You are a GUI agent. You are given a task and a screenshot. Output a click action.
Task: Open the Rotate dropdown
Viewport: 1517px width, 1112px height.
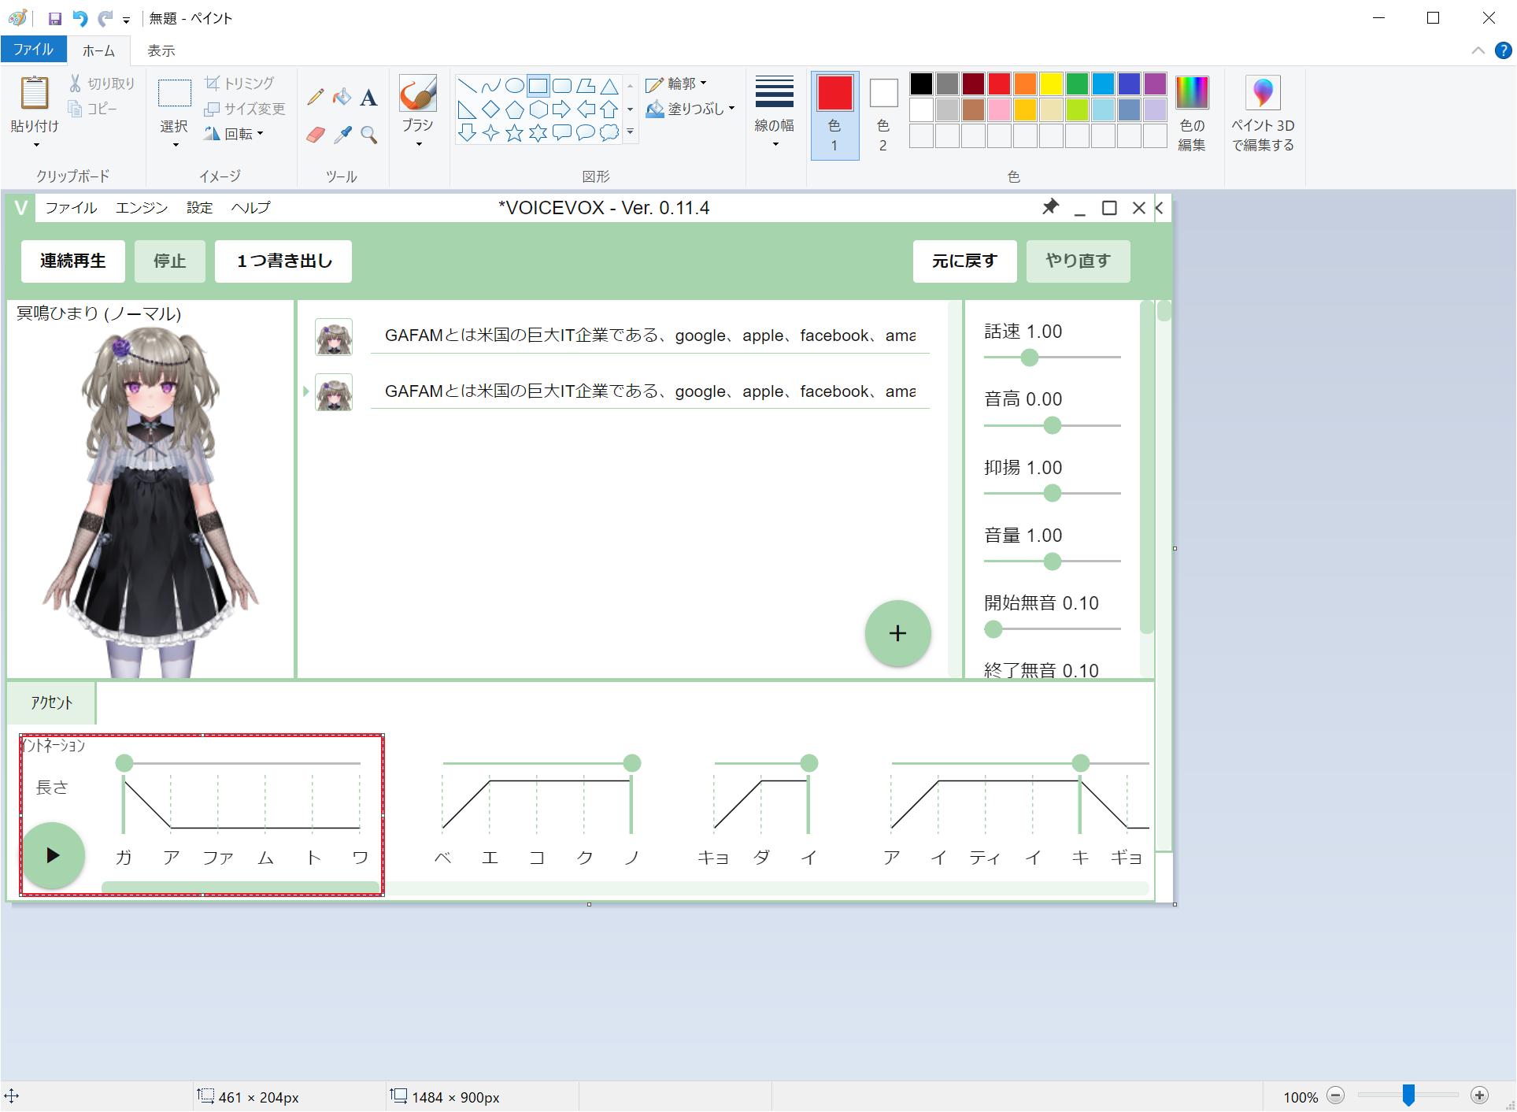pos(234,134)
